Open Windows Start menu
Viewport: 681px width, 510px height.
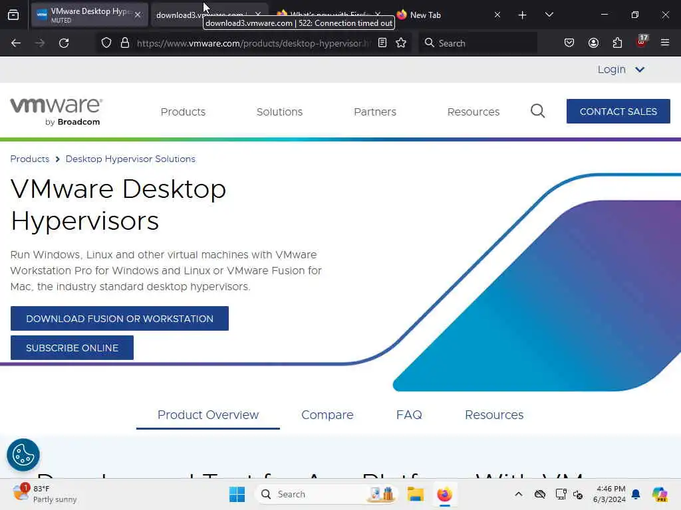(237, 494)
